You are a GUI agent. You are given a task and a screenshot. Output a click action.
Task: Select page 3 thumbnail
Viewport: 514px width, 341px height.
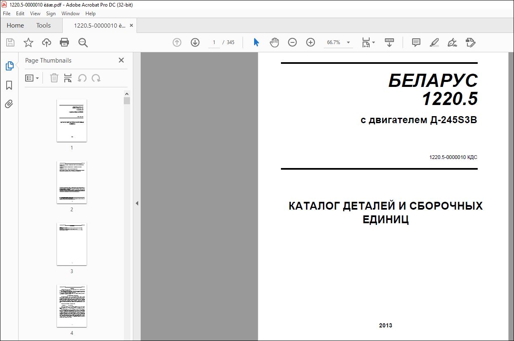click(72, 244)
